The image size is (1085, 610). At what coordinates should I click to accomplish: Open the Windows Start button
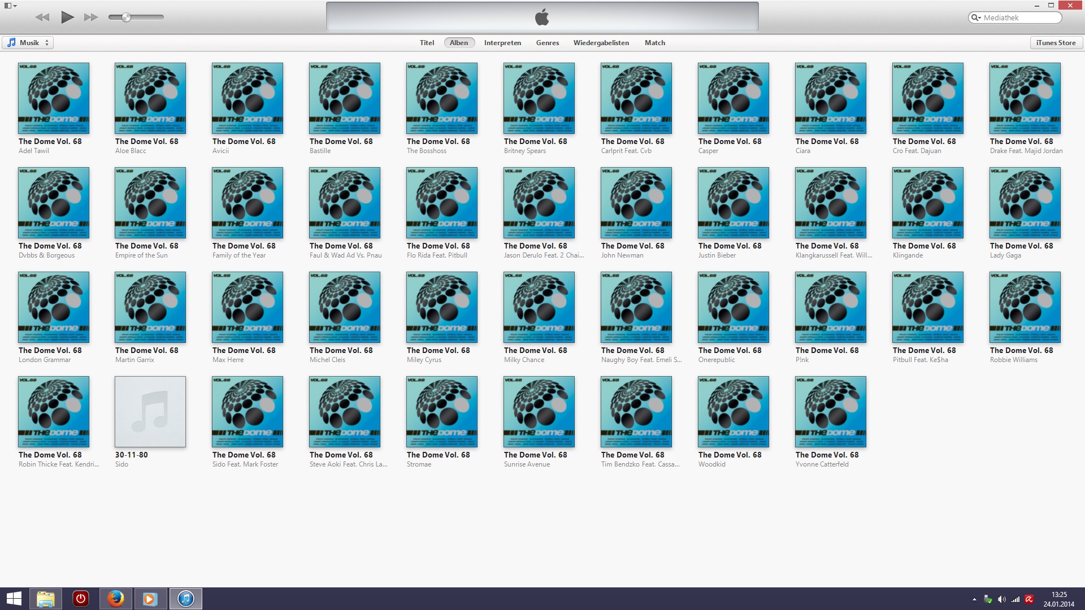pyautogui.click(x=14, y=599)
